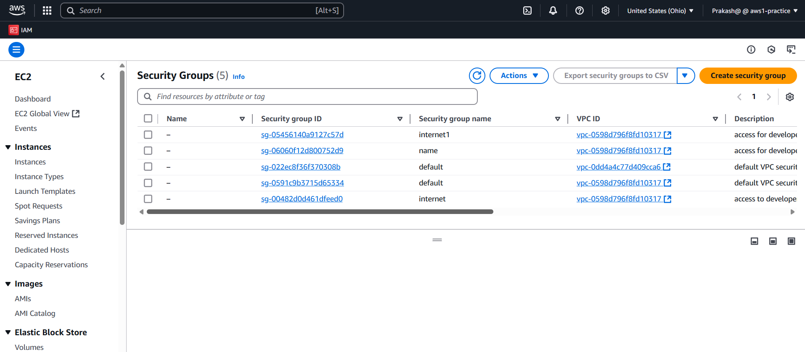The height and width of the screenshot is (352, 805).
Task: Check the box for sg-0591c9b3715d65334 row
Action: [148, 183]
